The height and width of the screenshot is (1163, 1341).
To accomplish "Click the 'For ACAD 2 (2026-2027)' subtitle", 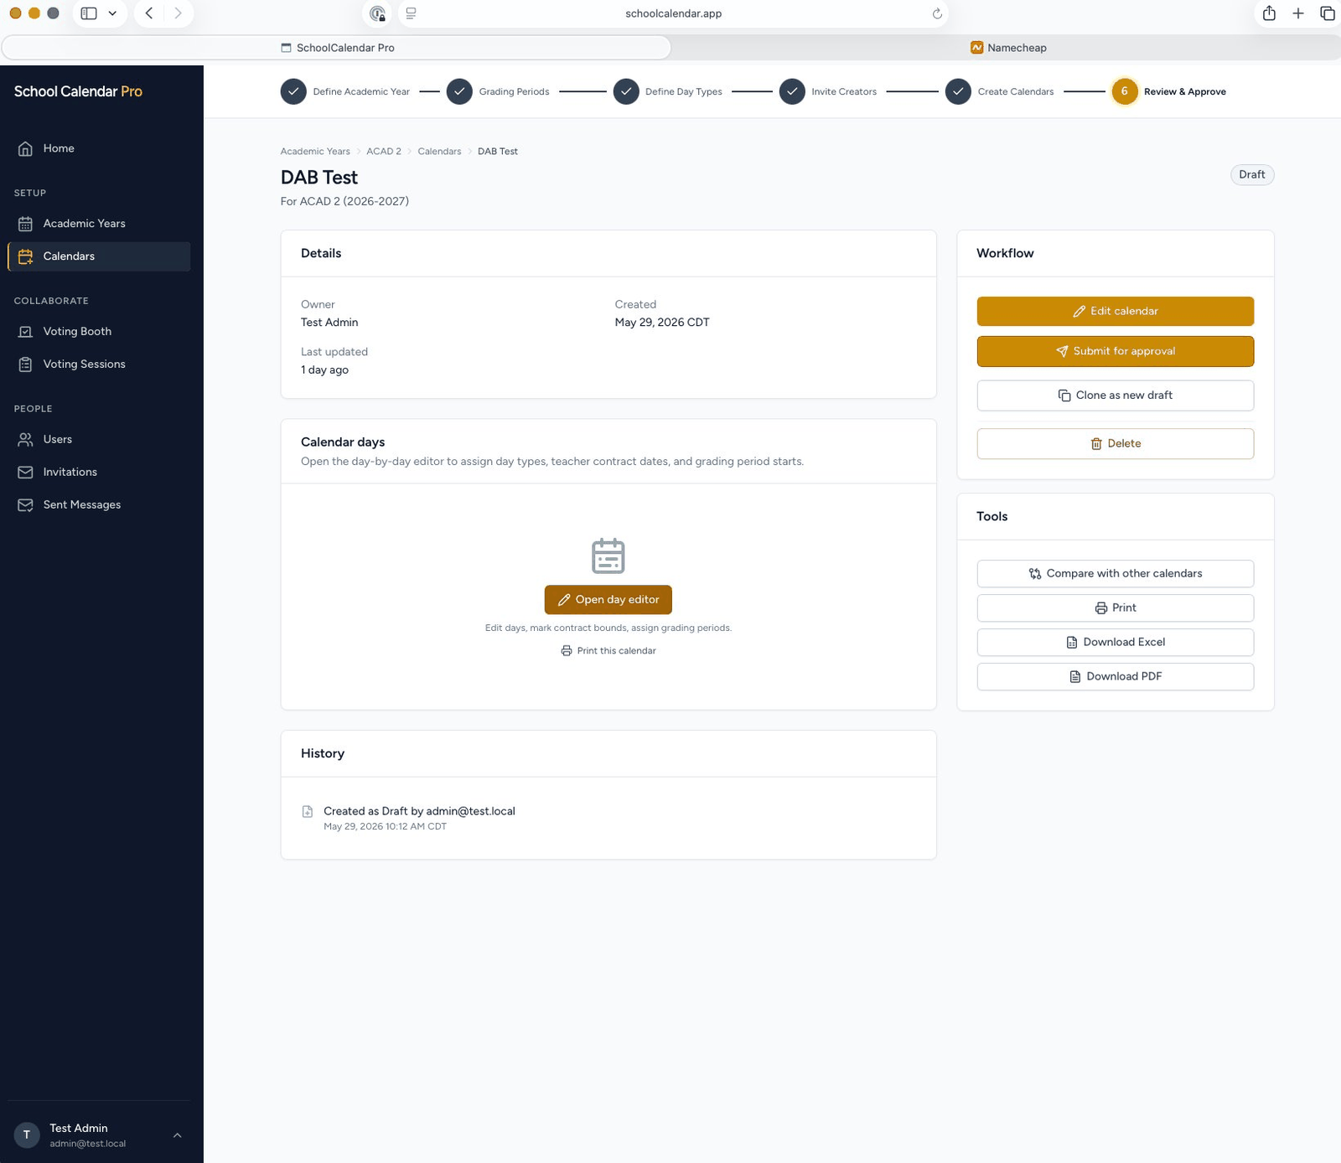I will [344, 201].
